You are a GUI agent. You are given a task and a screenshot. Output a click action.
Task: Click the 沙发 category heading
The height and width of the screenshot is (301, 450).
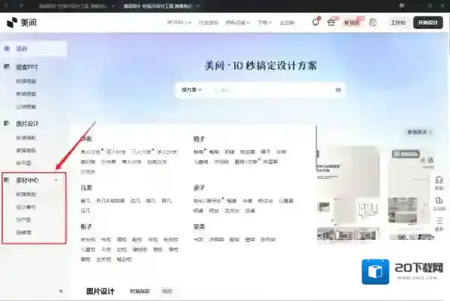pyautogui.click(x=86, y=139)
